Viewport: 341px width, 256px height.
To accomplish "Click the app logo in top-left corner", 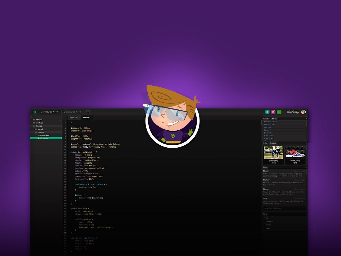I will pyautogui.click(x=34, y=112).
